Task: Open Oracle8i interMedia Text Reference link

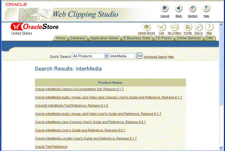Action: [x=71, y=106]
